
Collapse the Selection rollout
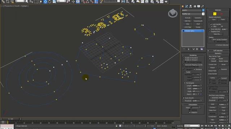[218, 10]
